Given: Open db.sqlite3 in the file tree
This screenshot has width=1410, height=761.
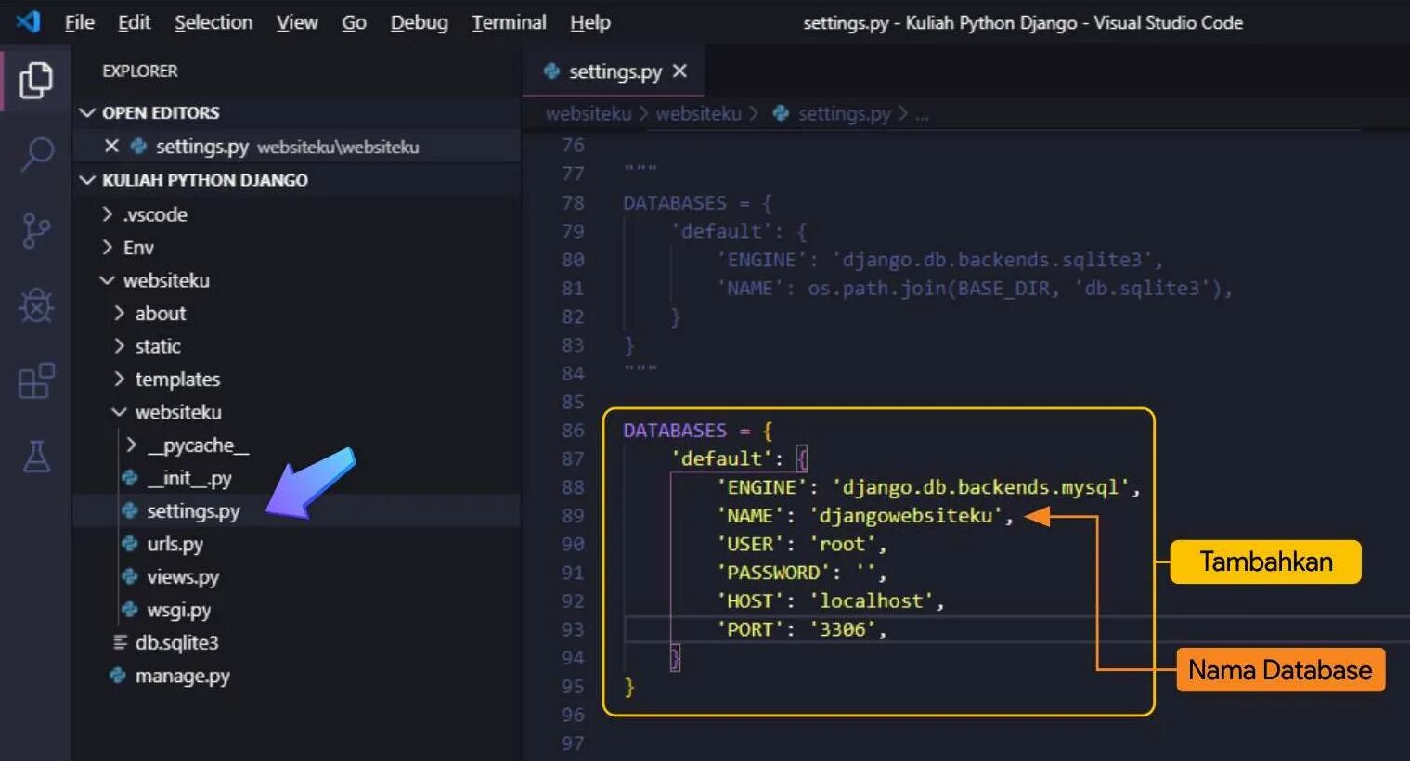Looking at the screenshot, I should click(x=176, y=642).
